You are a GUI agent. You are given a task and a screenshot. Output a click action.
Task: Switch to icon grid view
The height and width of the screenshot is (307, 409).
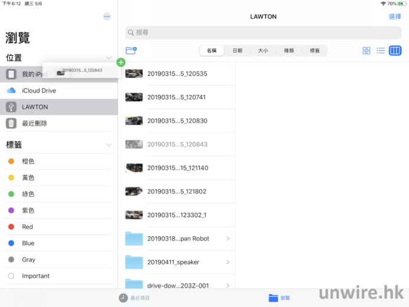[x=367, y=51]
